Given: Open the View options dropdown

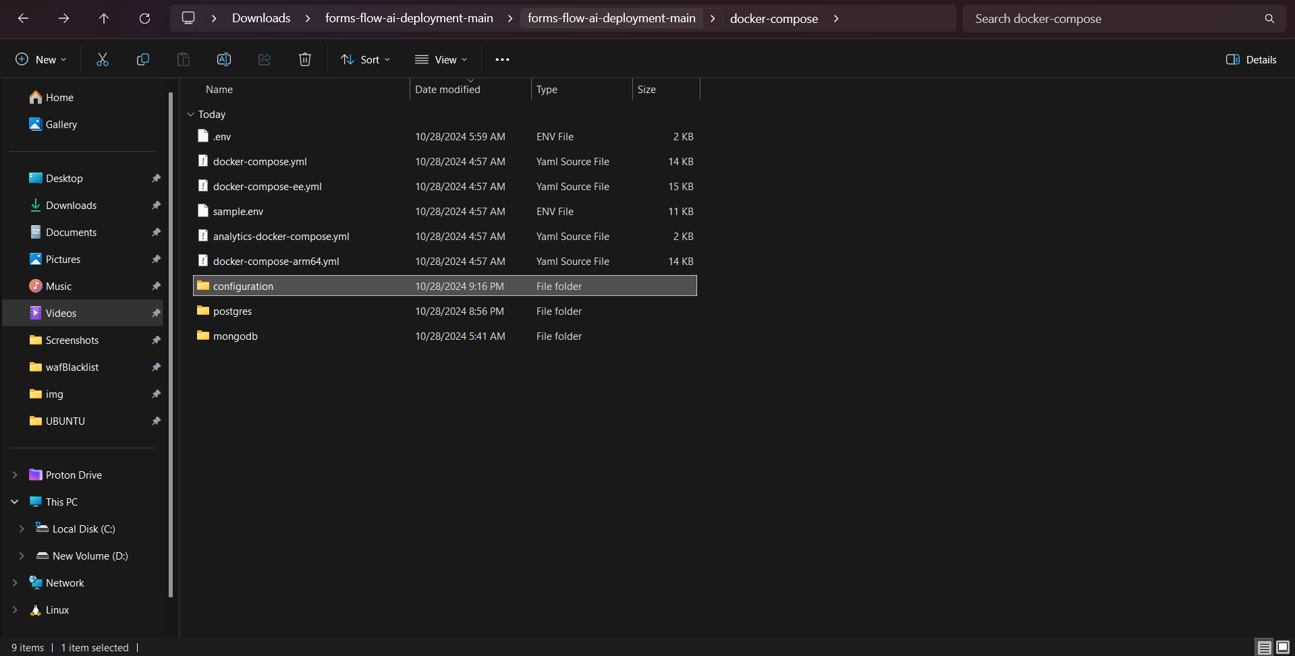Looking at the screenshot, I should point(441,59).
